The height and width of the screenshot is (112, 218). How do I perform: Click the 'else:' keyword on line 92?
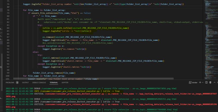click(x=36, y=52)
